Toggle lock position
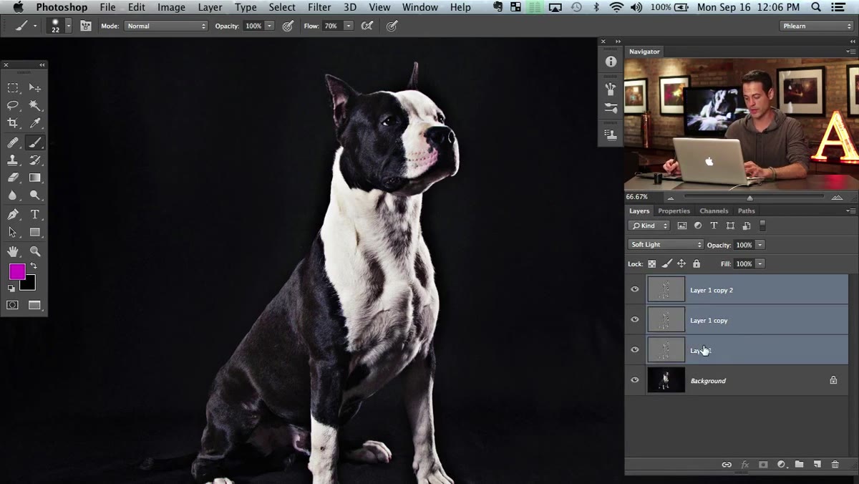Image resolution: width=859 pixels, height=484 pixels. [x=681, y=263]
